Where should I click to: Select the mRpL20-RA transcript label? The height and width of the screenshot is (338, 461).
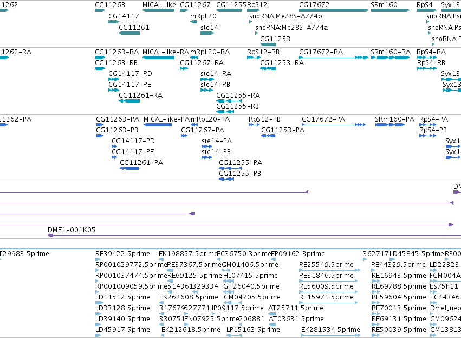tap(210, 52)
